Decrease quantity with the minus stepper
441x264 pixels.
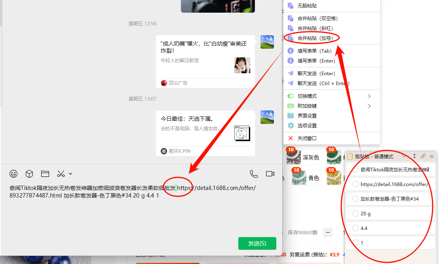[x=328, y=232]
